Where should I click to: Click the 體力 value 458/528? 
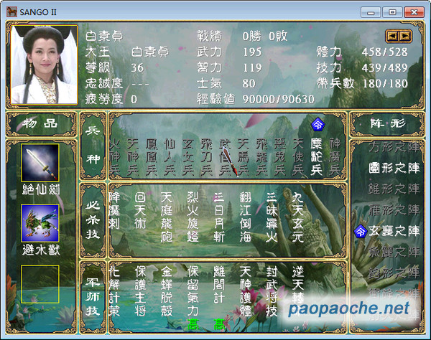(384, 52)
